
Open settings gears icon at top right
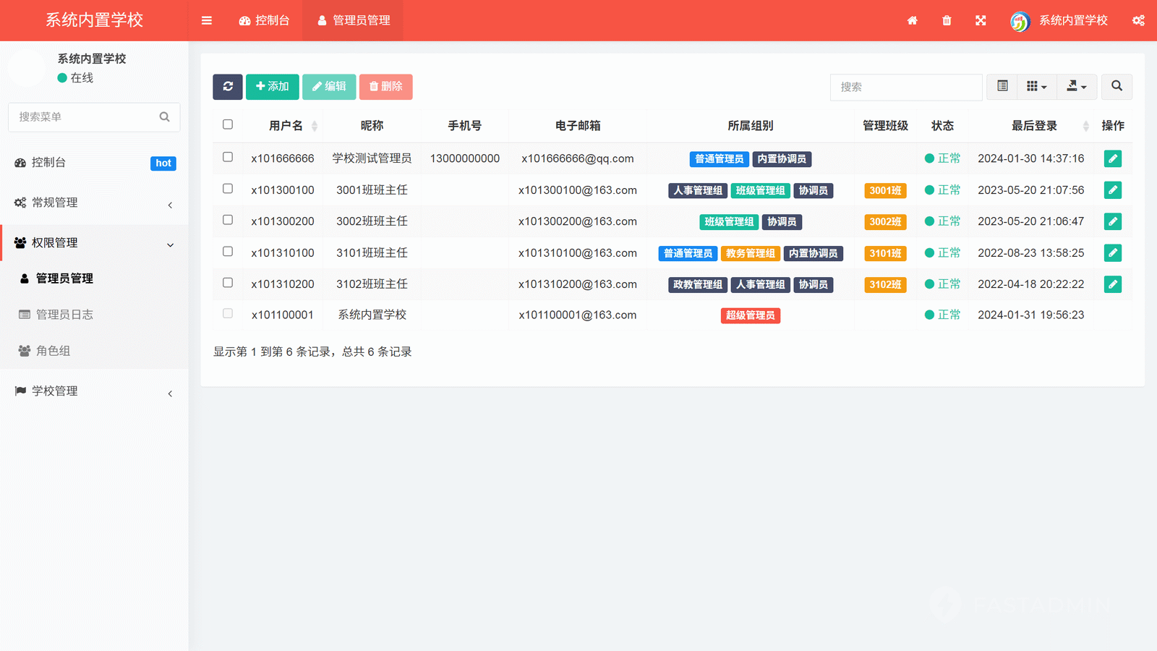coord(1138,20)
